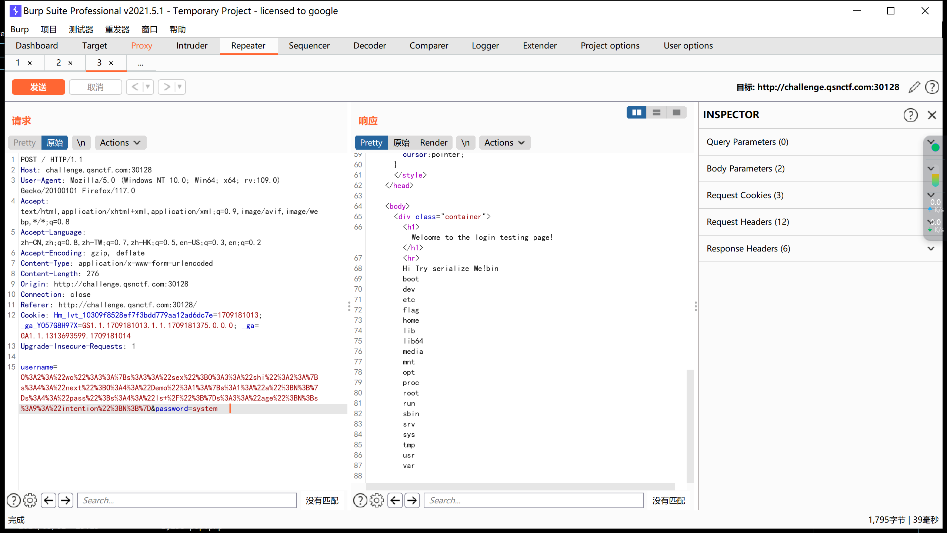Screen dimensions: 947x533
Task: Close Repeater tab 1
Action: click(x=30, y=63)
